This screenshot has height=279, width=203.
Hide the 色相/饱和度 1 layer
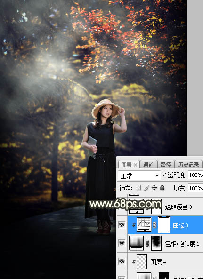pos(122,243)
